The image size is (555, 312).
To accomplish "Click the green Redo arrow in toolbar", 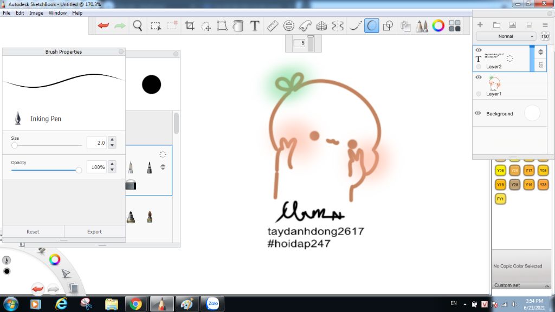I will (x=120, y=25).
